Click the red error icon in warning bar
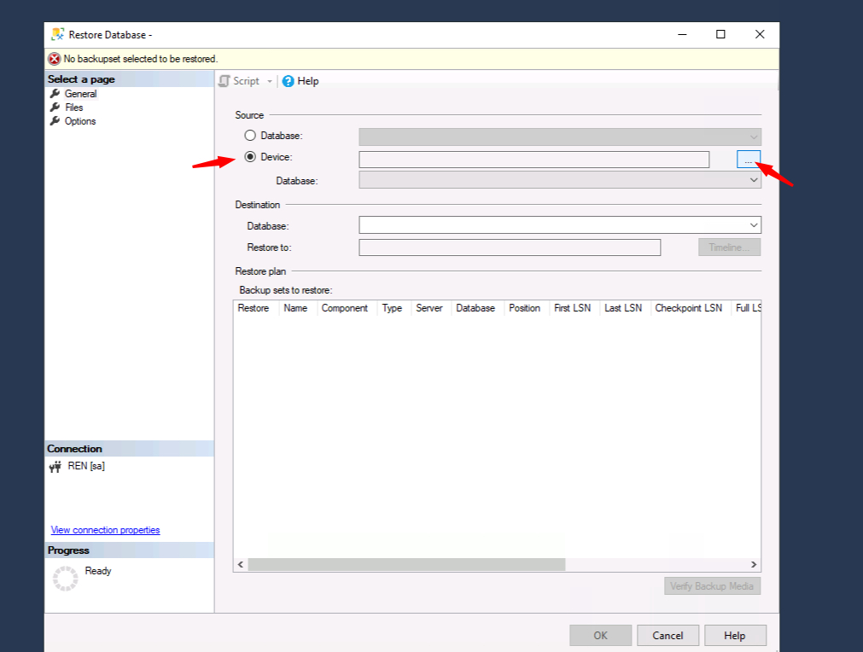Image resolution: width=863 pixels, height=652 pixels. [x=55, y=59]
